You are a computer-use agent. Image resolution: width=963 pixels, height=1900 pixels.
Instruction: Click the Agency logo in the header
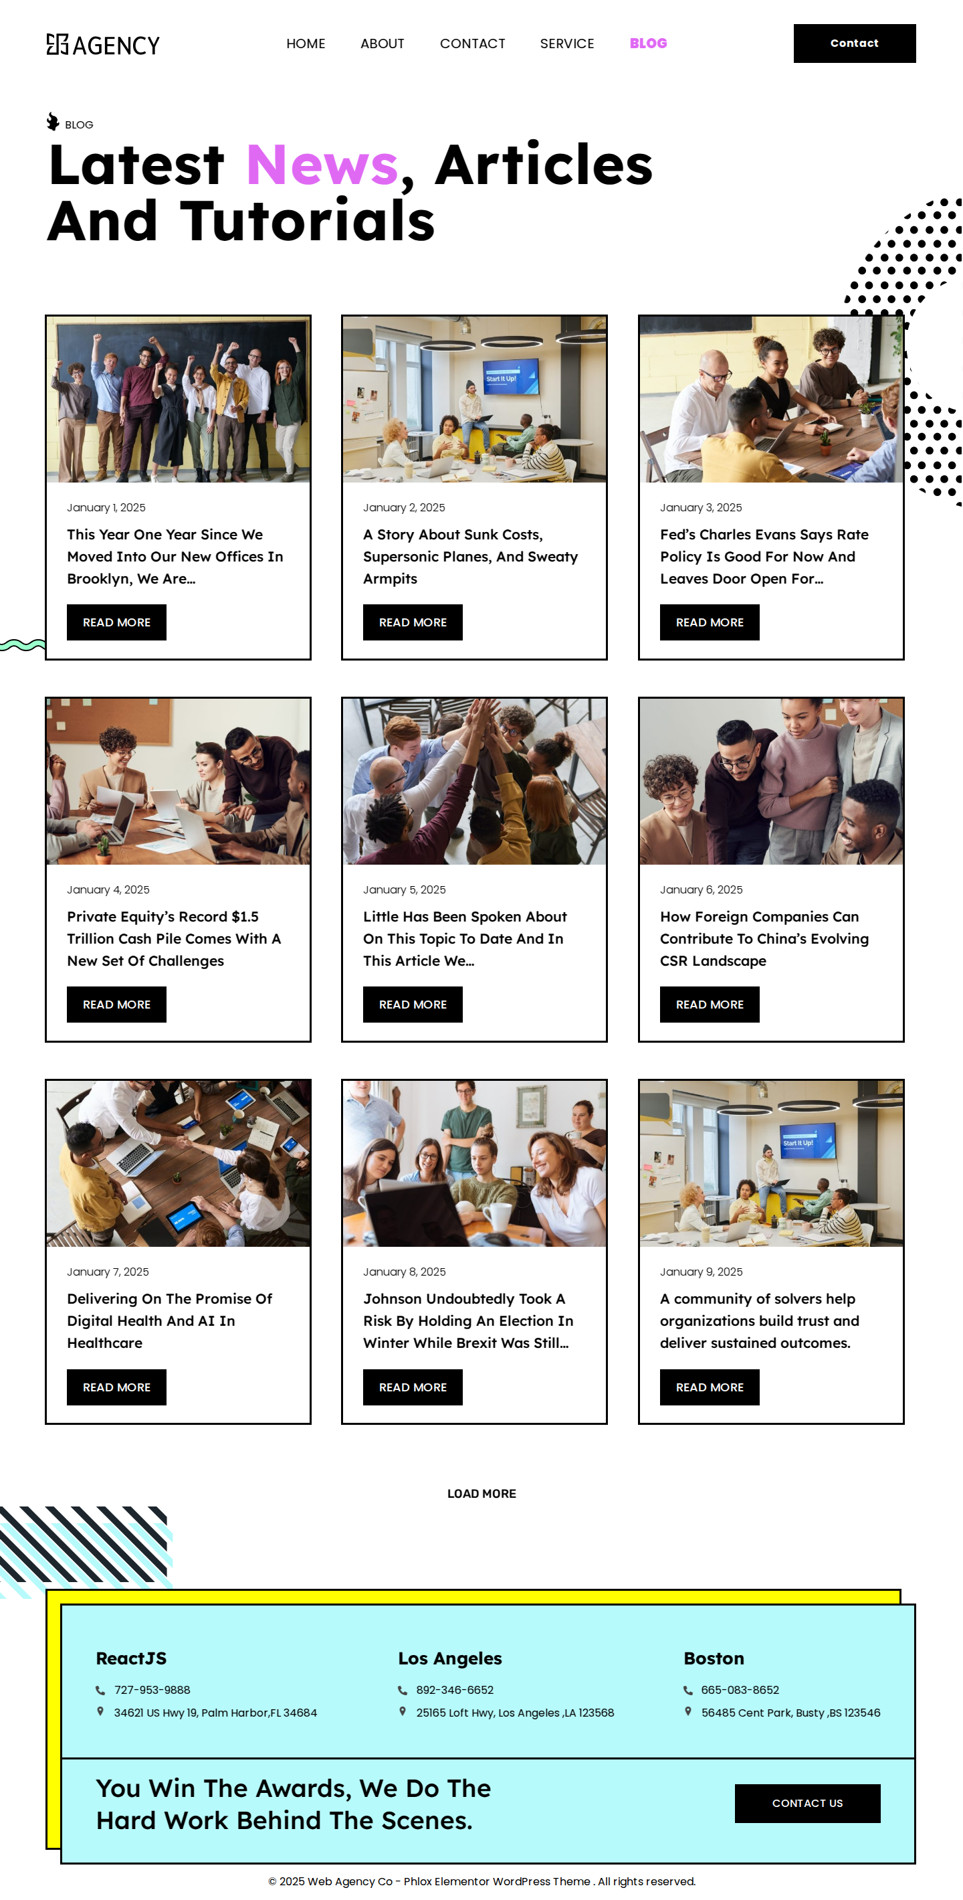click(103, 44)
